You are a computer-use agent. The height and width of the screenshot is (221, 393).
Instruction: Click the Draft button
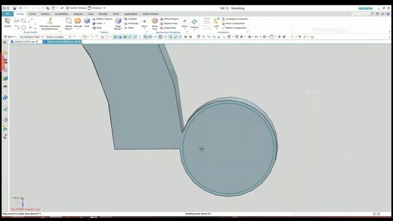coord(129,28)
